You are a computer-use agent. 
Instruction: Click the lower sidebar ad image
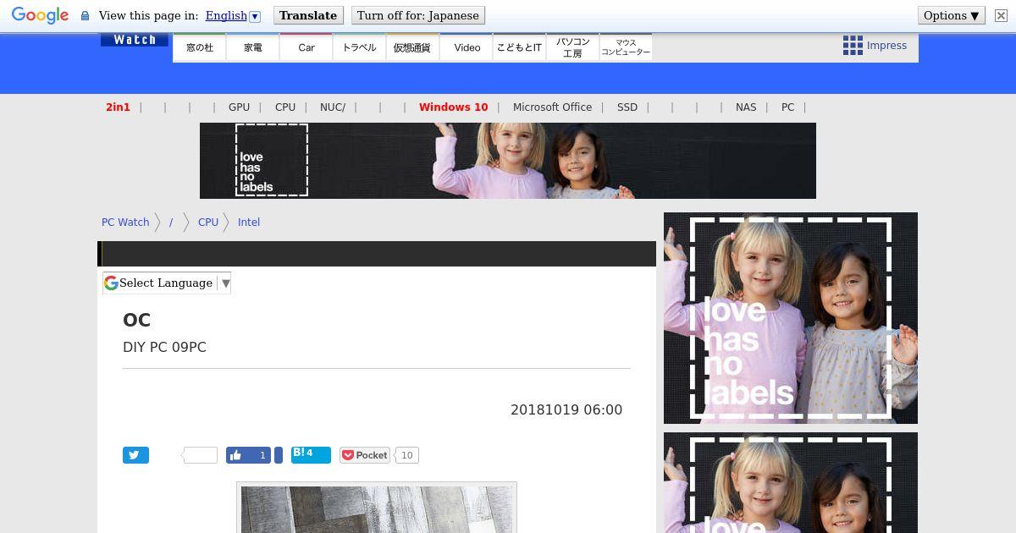(x=791, y=482)
